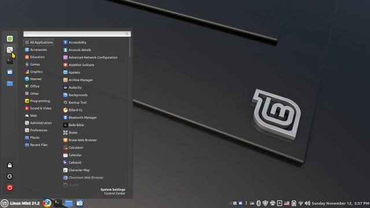Click the US flag keyboard layout indicator
The height and width of the screenshot is (208, 370).
[x=287, y=203]
